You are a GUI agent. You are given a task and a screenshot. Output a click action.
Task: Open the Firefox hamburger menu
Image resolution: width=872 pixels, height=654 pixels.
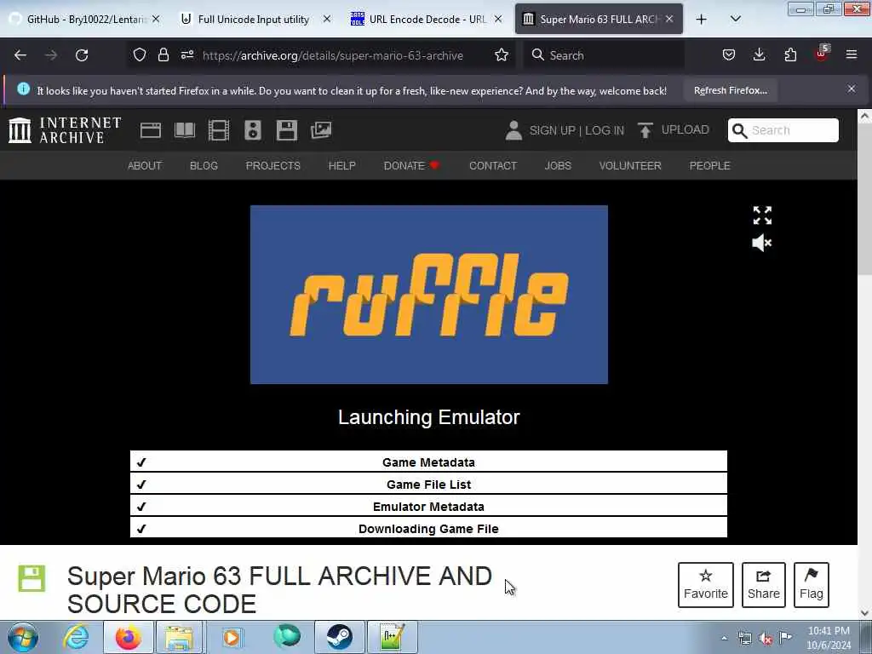coord(852,55)
